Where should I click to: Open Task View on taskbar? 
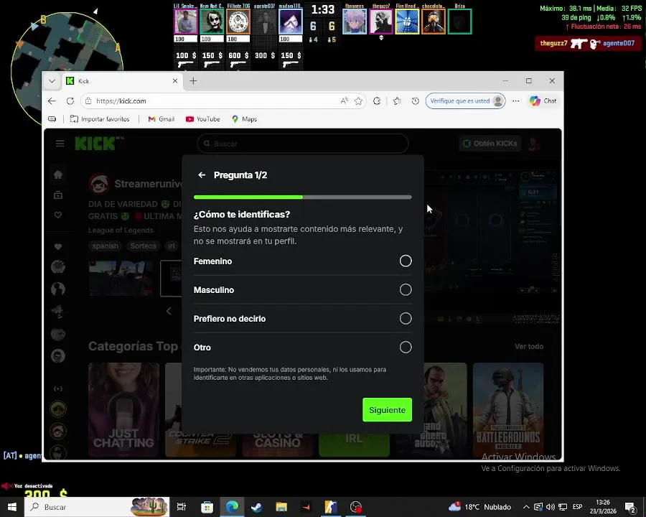182,507
